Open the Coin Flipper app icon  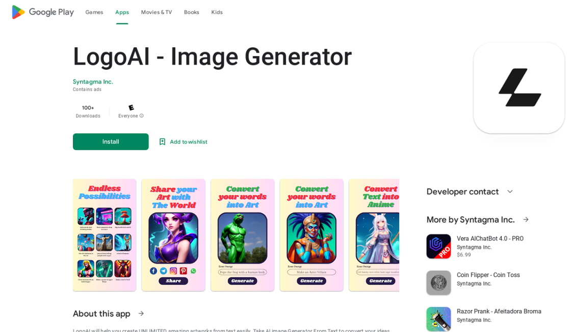tap(438, 283)
